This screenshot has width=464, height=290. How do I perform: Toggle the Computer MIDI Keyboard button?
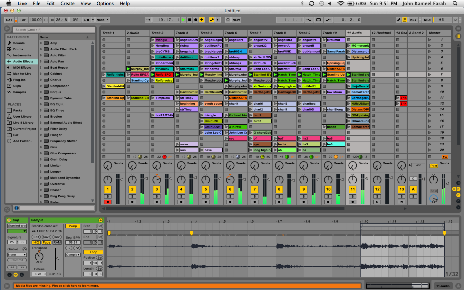click(x=405, y=20)
